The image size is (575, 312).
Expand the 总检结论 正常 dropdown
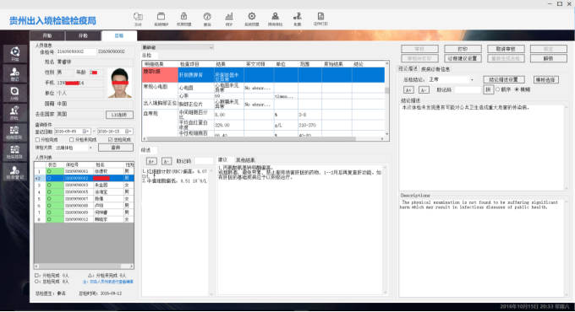[x=472, y=80]
